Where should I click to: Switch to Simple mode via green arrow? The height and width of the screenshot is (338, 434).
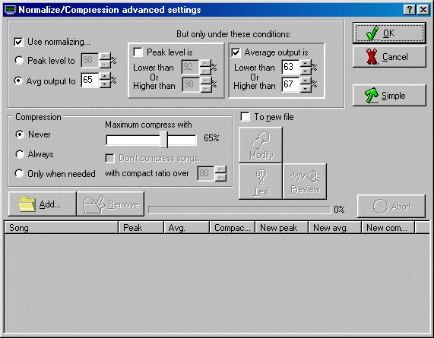(x=389, y=96)
